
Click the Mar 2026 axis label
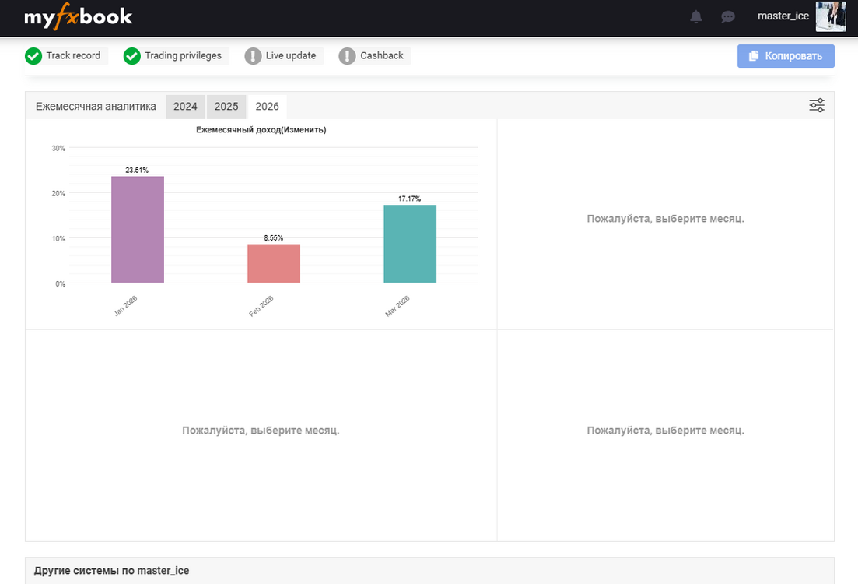point(397,306)
